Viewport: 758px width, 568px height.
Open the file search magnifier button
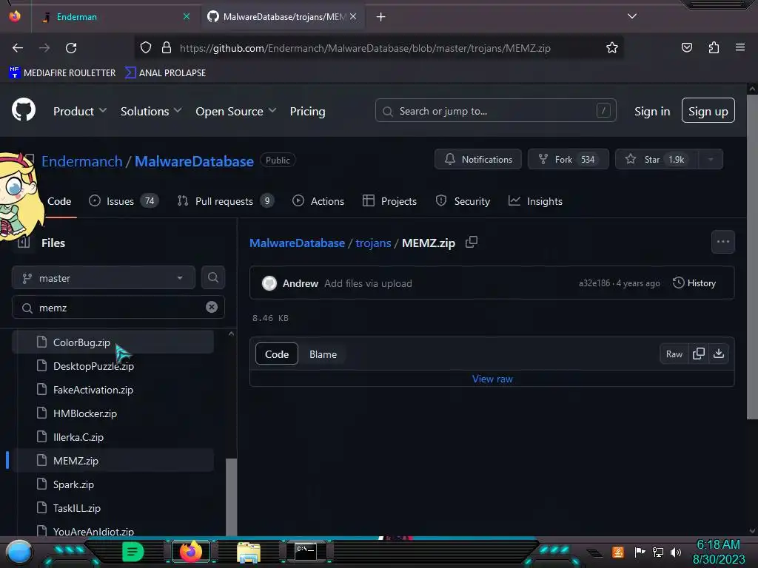(x=212, y=278)
